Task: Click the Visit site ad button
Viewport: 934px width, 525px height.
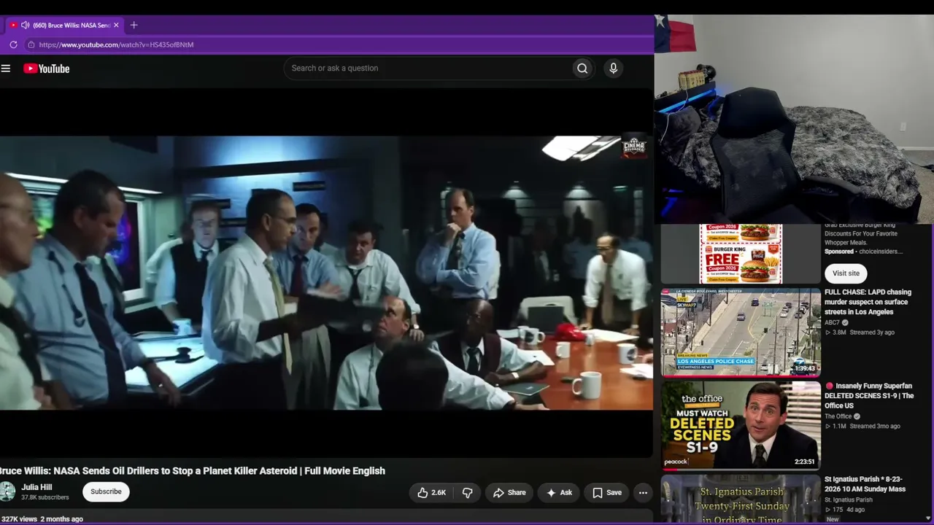Action: pos(846,273)
